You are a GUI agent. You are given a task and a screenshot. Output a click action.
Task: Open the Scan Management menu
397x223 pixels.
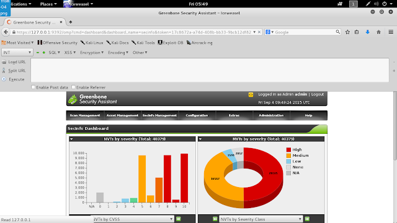(x=85, y=115)
